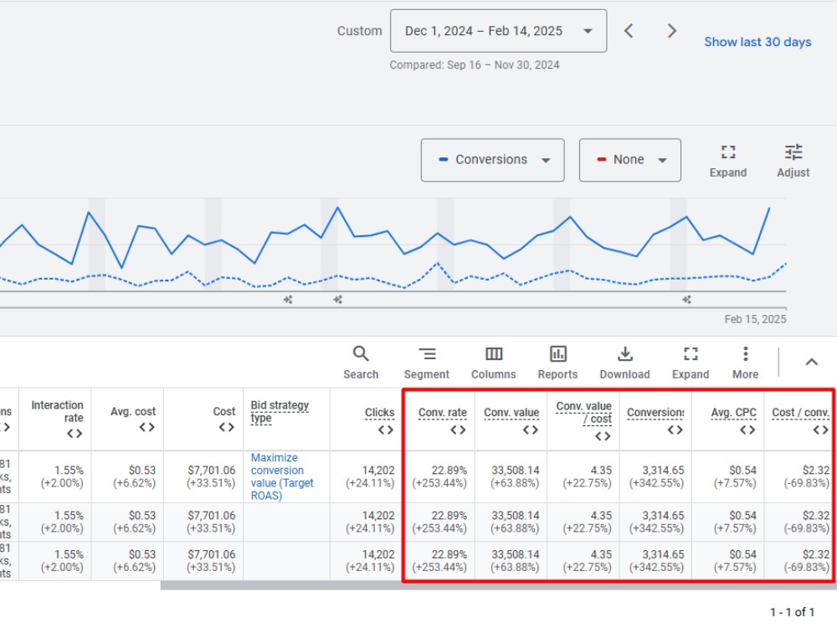This screenshot has height=628, width=837.
Task: Click the Feb 15, 2025 chart date label
Action: [755, 319]
